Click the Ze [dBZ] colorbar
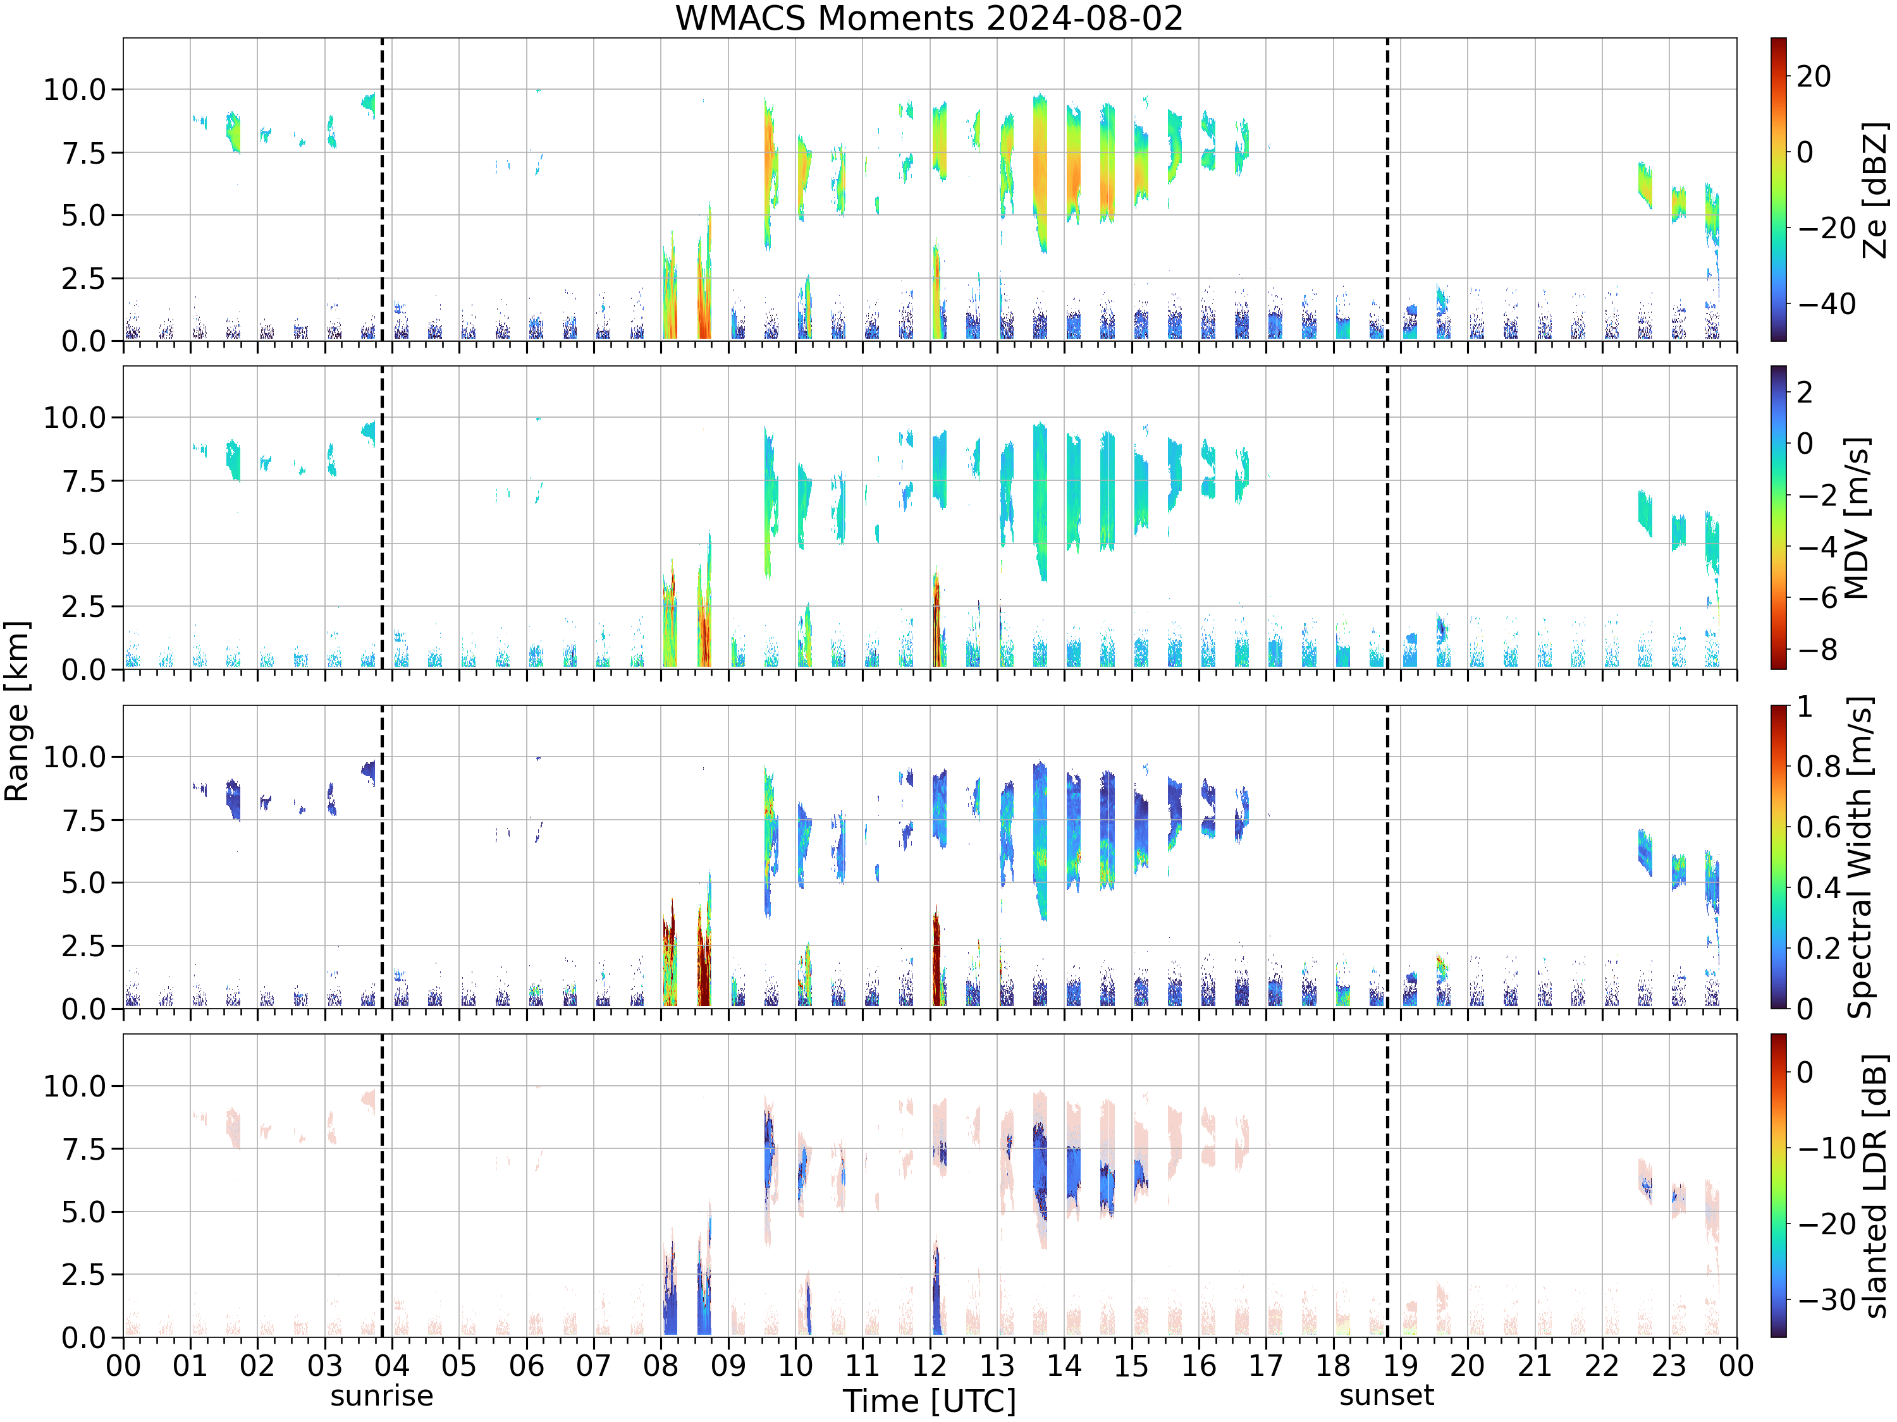 [x=1779, y=190]
